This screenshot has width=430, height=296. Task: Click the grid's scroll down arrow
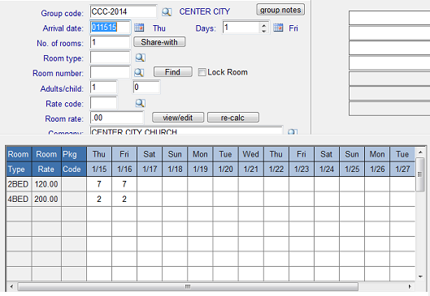(x=420, y=277)
